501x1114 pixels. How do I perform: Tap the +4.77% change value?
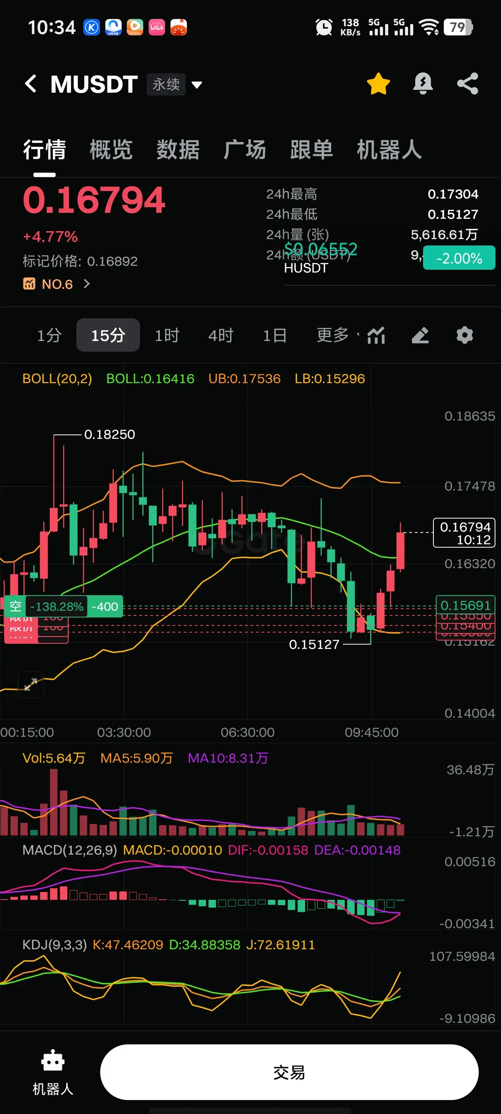pyautogui.click(x=50, y=237)
